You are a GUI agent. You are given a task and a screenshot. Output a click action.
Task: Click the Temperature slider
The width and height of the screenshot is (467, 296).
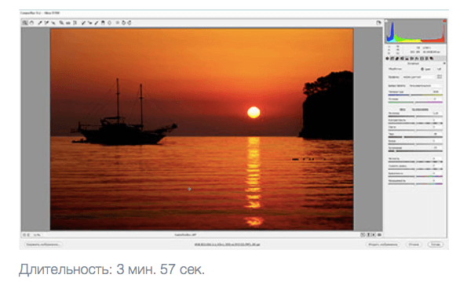[x=415, y=95]
